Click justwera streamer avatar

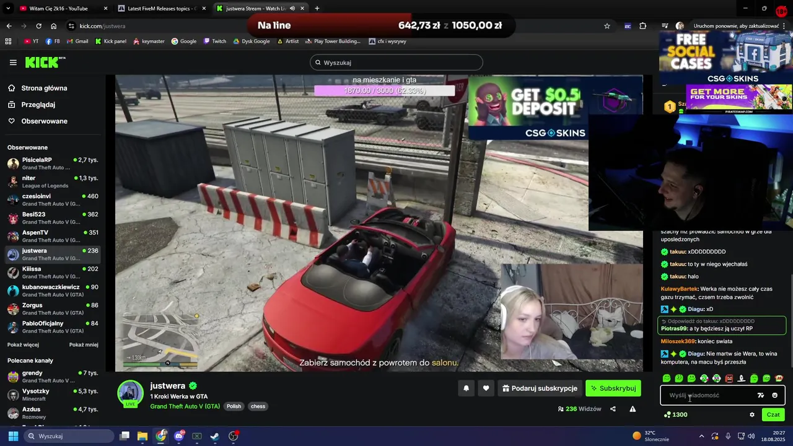coord(130,393)
